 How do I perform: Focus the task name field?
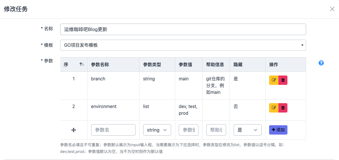[x=183, y=30]
